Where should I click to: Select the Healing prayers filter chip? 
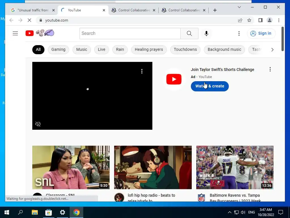149,49
